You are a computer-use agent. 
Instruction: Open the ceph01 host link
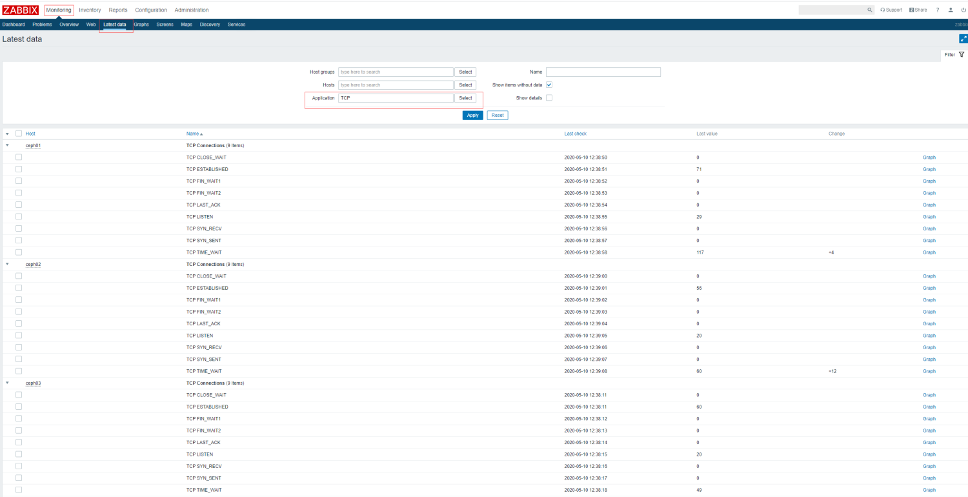coord(33,145)
